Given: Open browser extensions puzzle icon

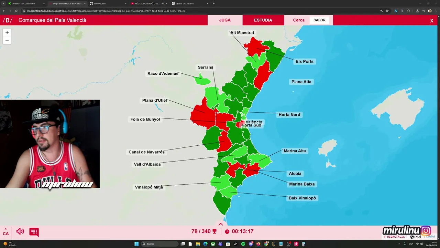Looking at the screenshot, I should 408,11.
